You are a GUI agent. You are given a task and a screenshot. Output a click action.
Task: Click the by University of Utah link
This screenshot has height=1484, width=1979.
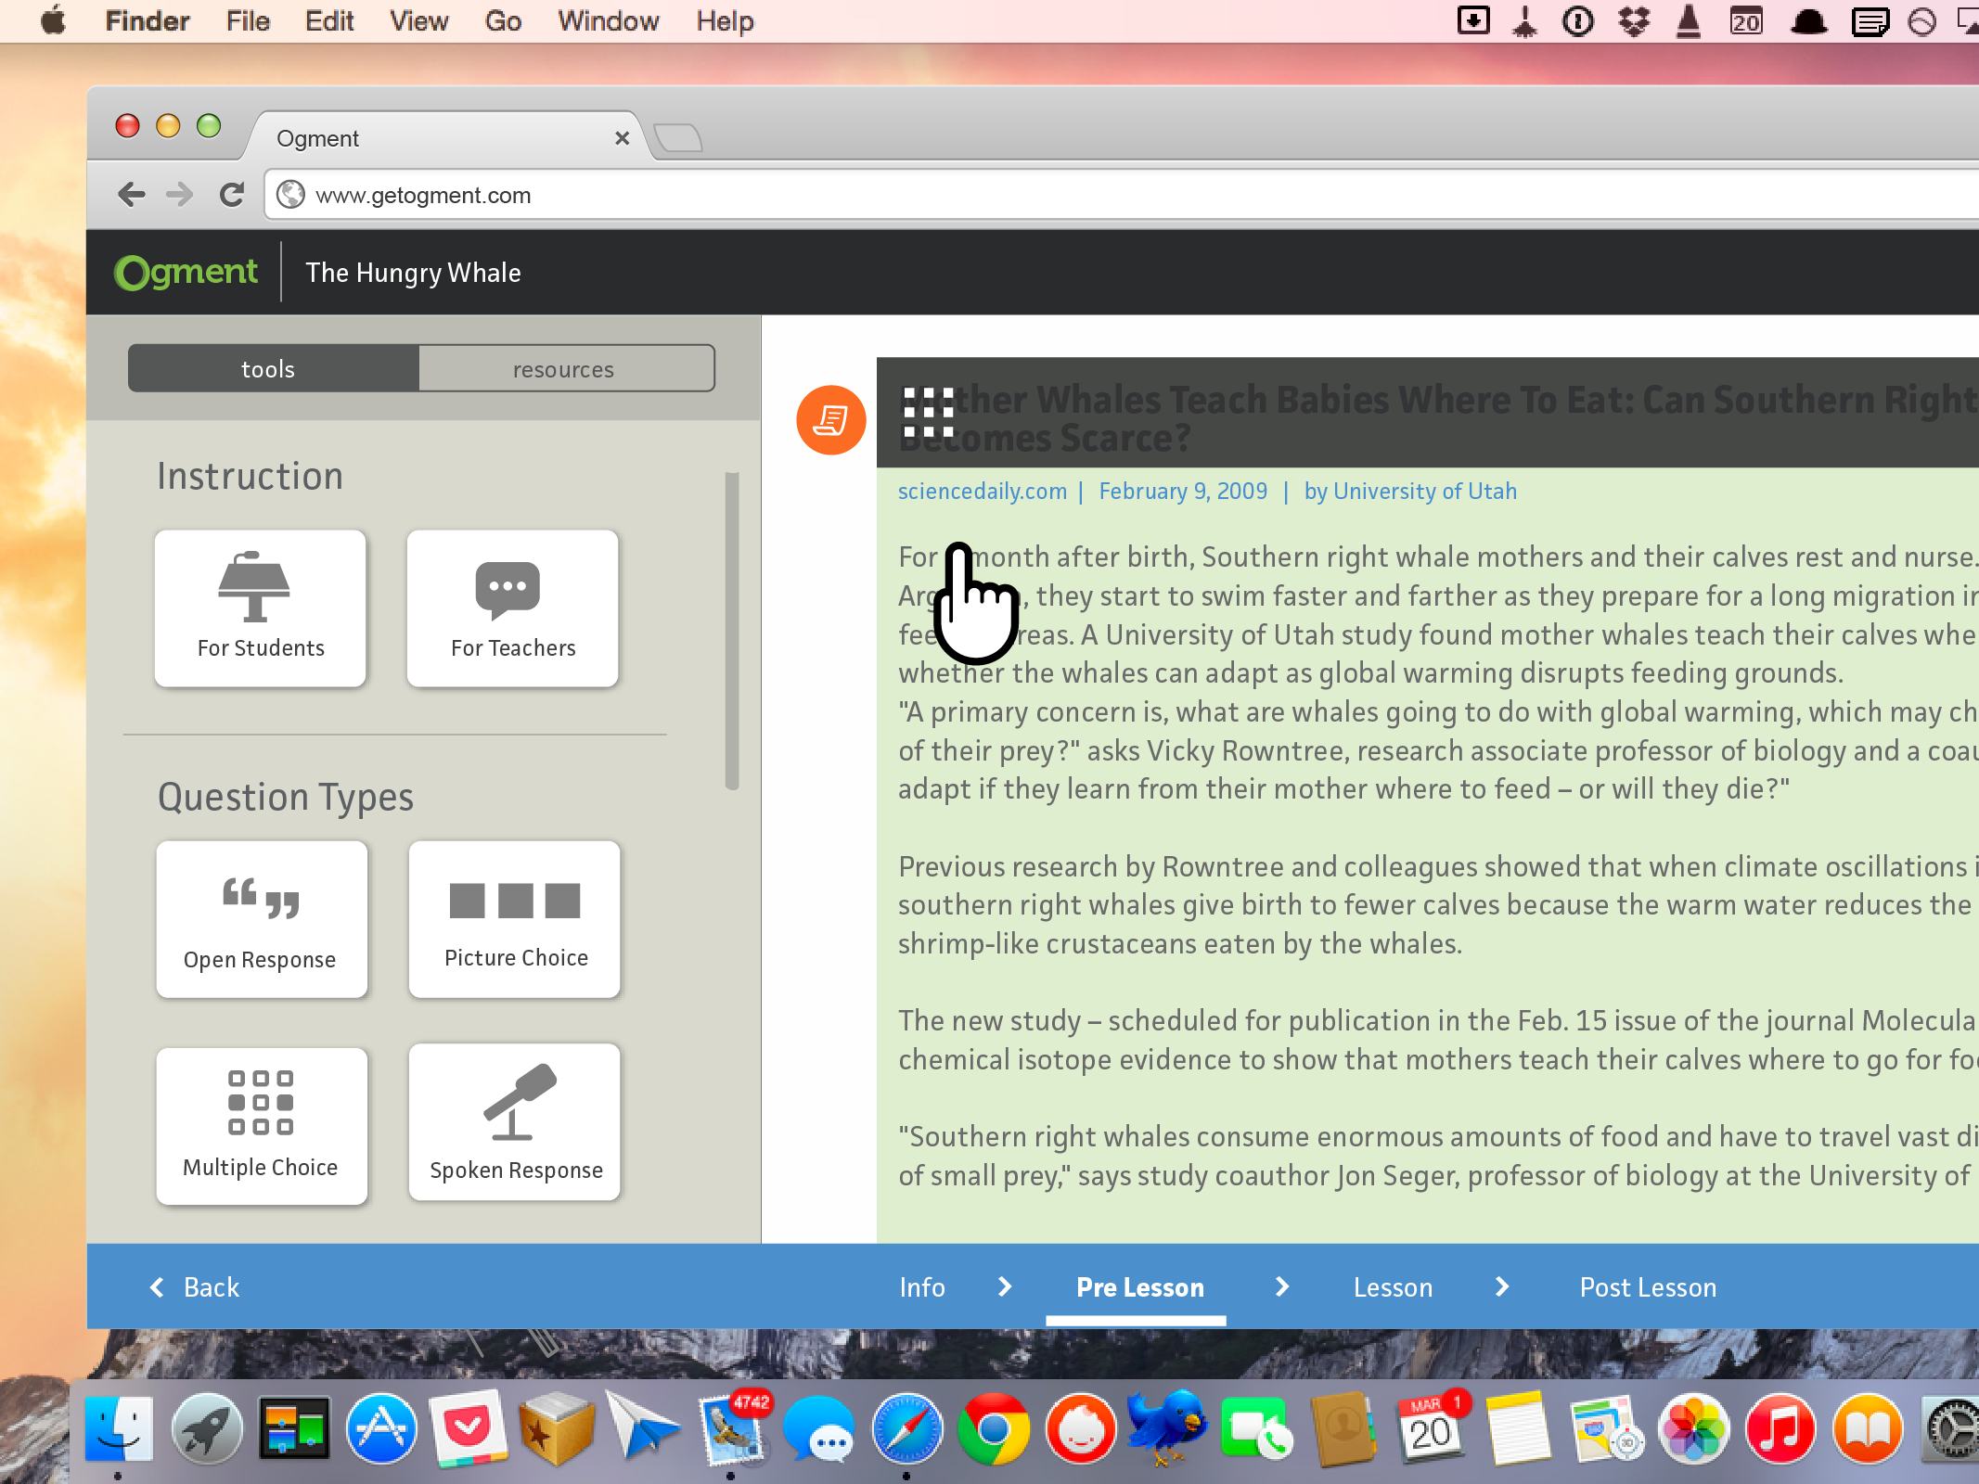pos(1410,491)
